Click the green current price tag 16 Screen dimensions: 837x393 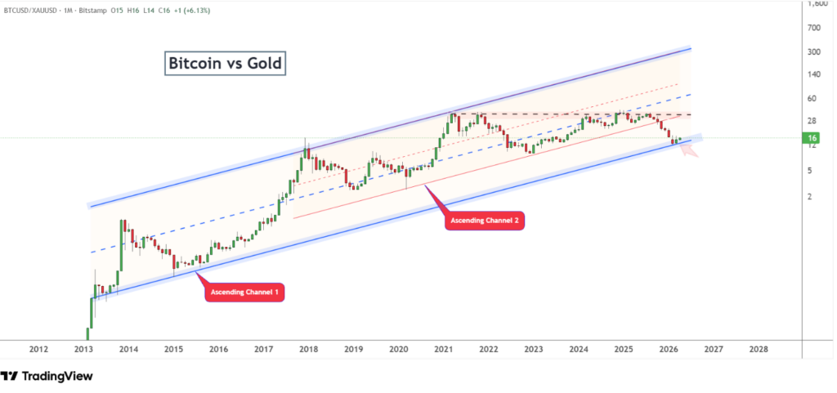pyautogui.click(x=812, y=139)
